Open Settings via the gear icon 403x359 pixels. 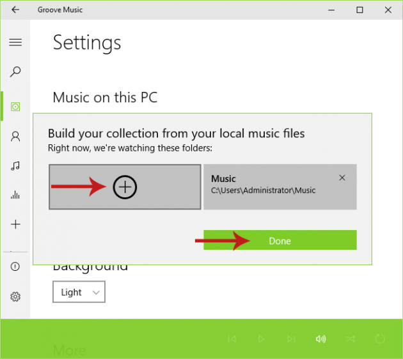pos(15,296)
